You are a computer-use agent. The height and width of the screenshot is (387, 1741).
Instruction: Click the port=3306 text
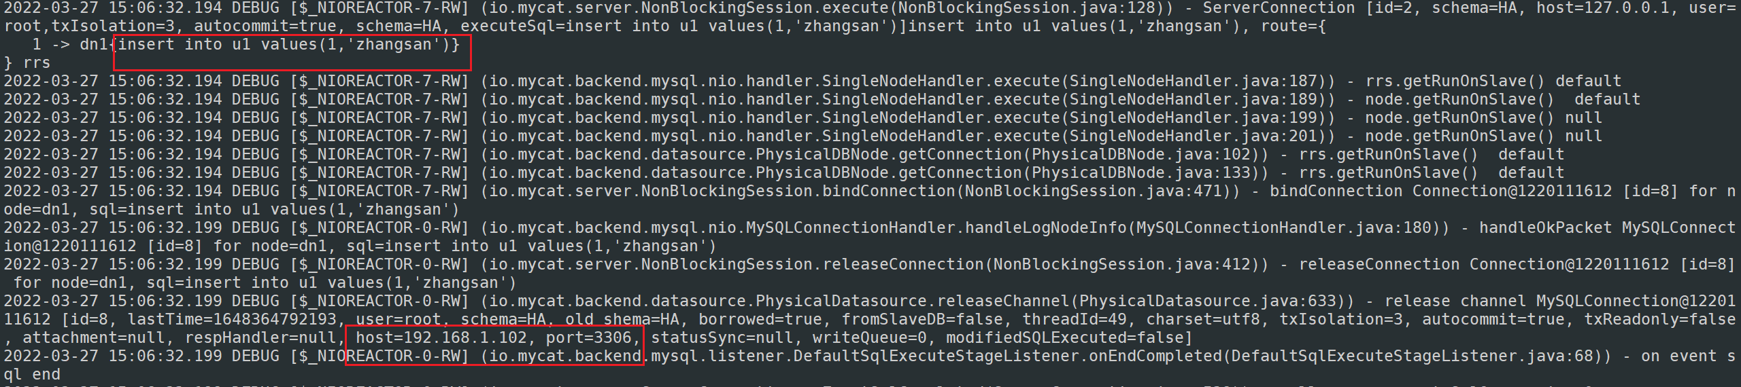pos(584,337)
